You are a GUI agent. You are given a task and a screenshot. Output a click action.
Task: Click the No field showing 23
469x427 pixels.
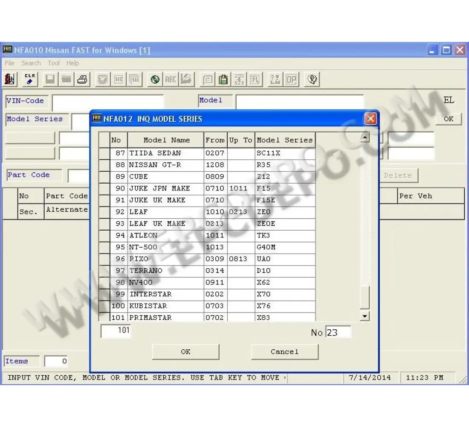coord(338,332)
